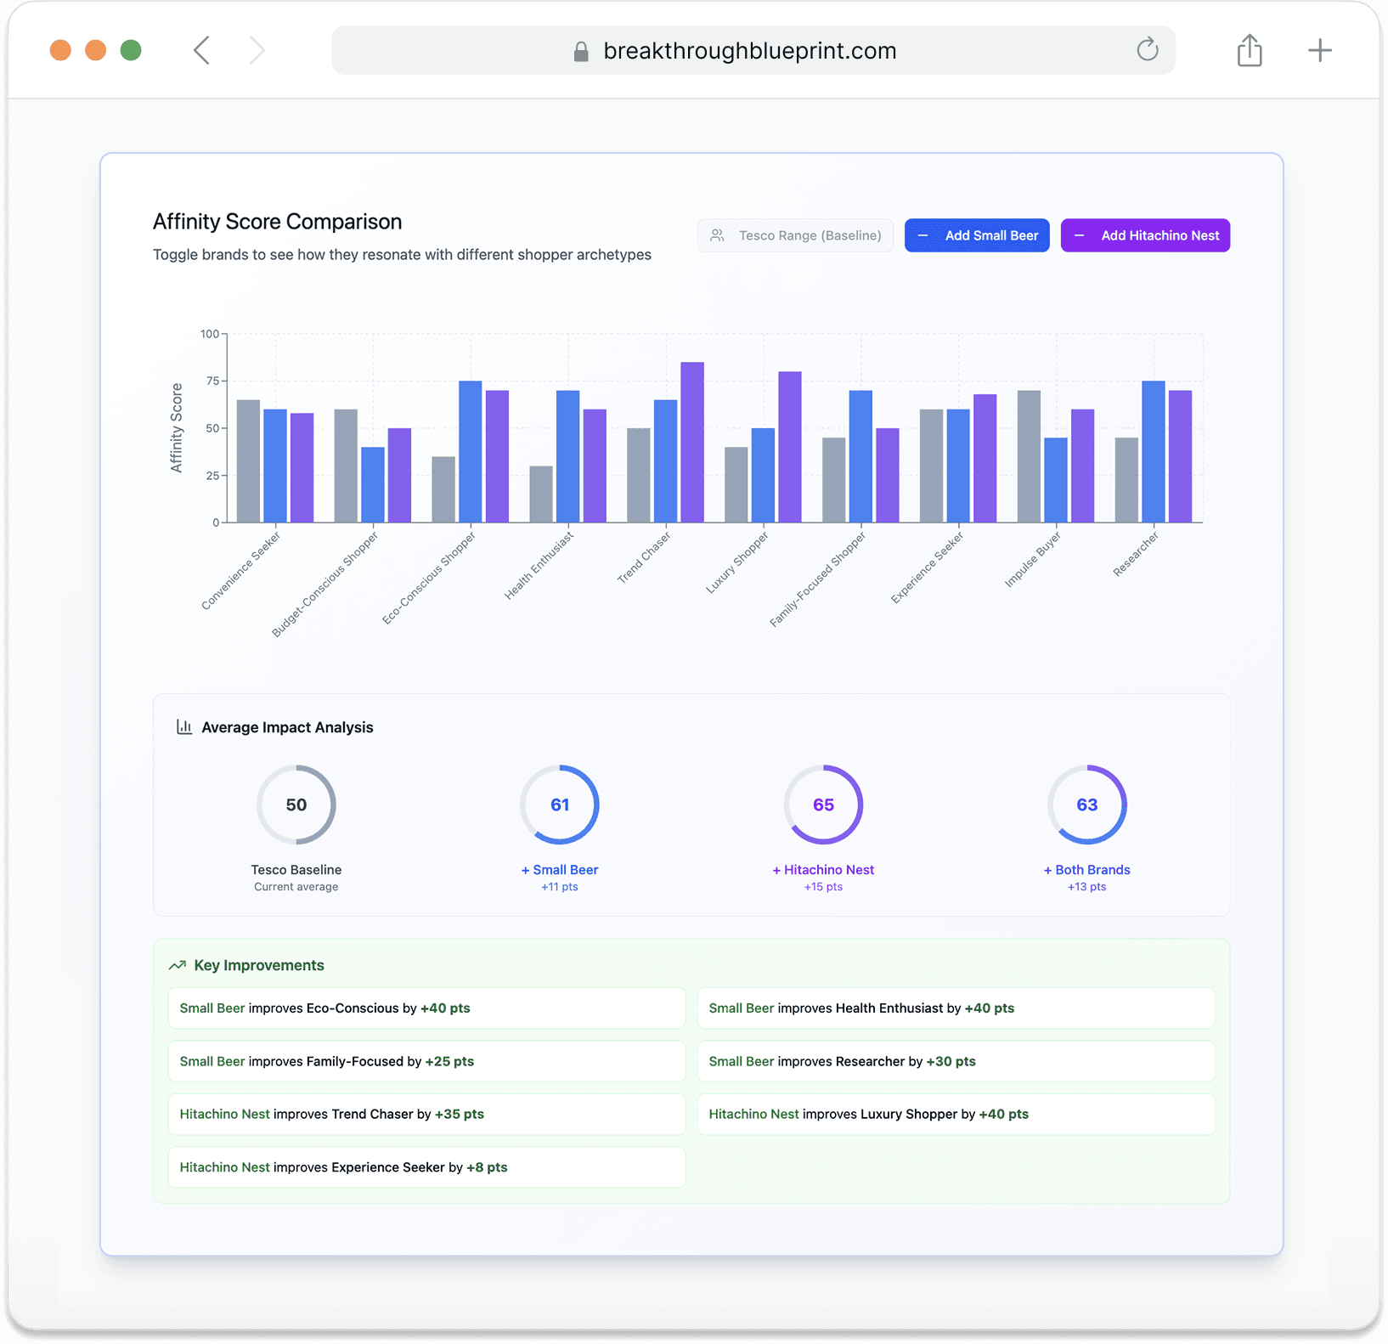Open the share sheet icon
Screen dimensions: 1388x1344
[1250, 50]
